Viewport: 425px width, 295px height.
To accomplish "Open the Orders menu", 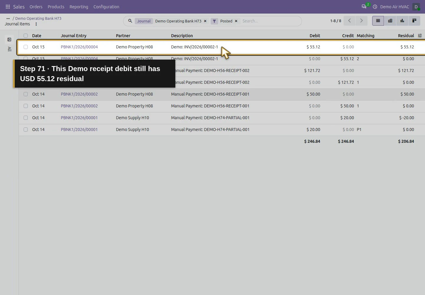I will pos(36,6).
